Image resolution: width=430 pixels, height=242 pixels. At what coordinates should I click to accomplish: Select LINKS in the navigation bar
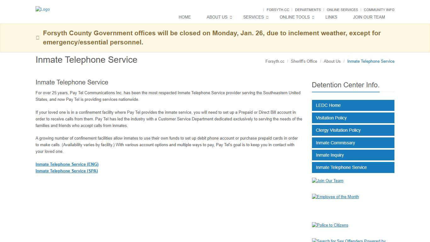coord(331,17)
